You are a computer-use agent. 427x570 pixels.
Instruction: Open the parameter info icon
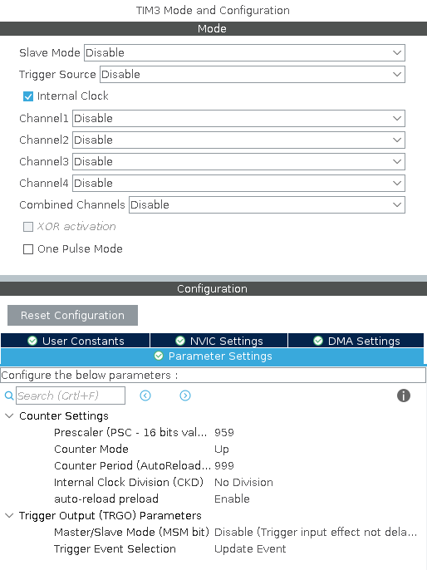coord(404,396)
